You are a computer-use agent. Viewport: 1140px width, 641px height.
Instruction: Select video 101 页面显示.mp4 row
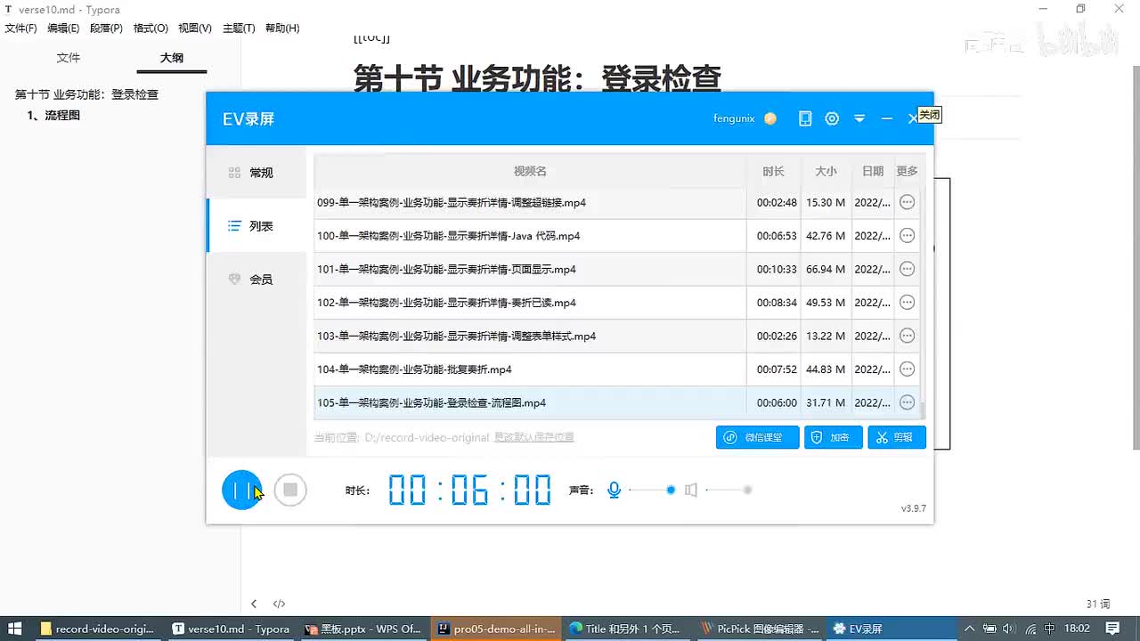coord(616,269)
